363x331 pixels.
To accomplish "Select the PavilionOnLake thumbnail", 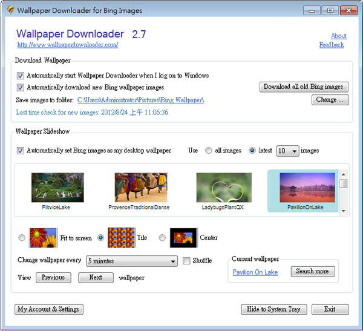I will (x=307, y=188).
